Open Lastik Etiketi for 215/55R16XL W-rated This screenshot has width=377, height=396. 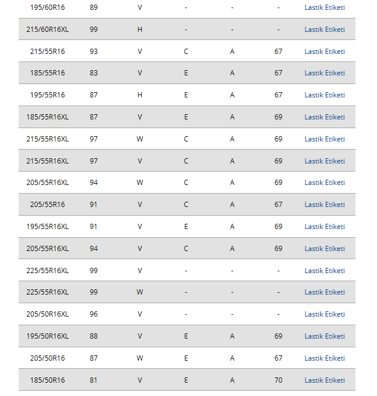pos(324,139)
